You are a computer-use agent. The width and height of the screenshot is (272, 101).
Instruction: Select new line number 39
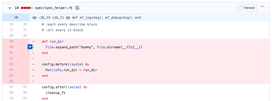(25, 87)
